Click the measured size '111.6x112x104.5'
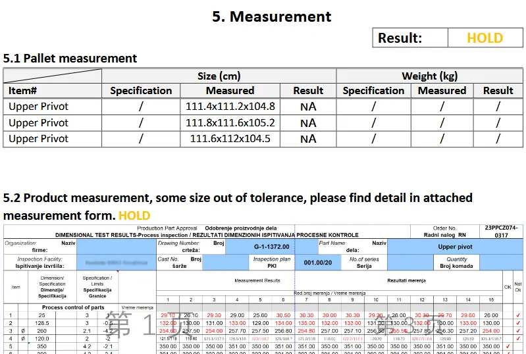 tap(230, 139)
